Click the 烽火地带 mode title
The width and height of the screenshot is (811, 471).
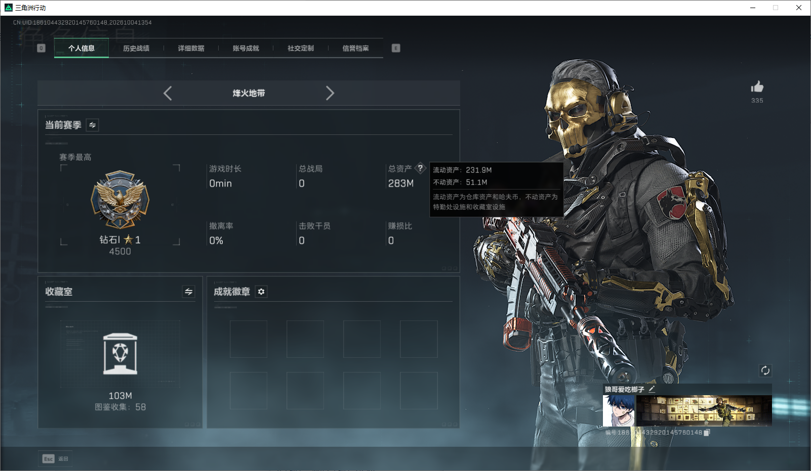pyautogui.click(x=249, y=93)
